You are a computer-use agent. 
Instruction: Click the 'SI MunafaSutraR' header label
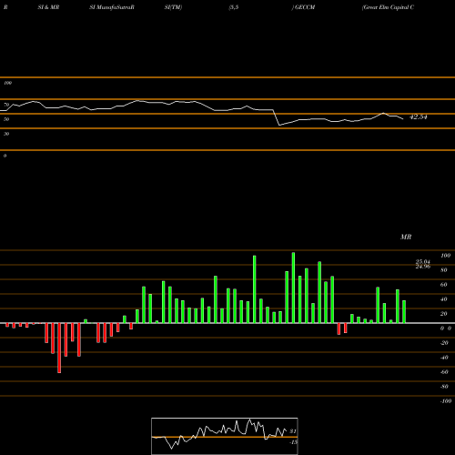[112, 7]
